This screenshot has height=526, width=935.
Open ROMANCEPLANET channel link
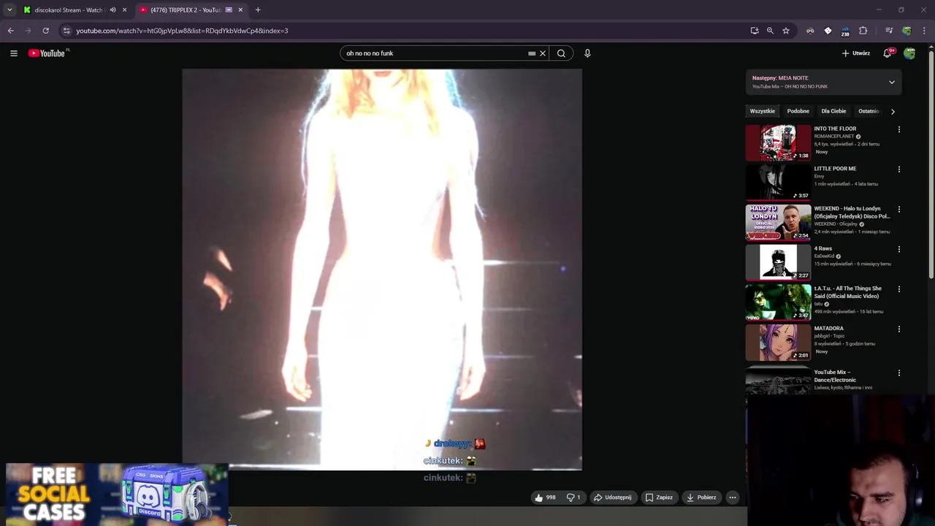pos(833,137)
